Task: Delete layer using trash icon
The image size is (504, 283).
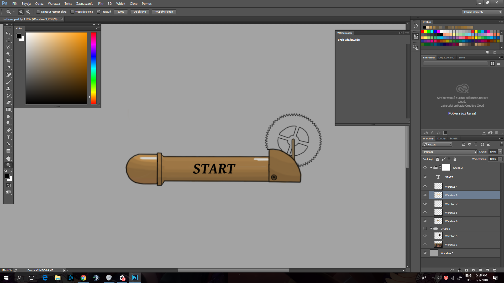Action: click(495, 270)
